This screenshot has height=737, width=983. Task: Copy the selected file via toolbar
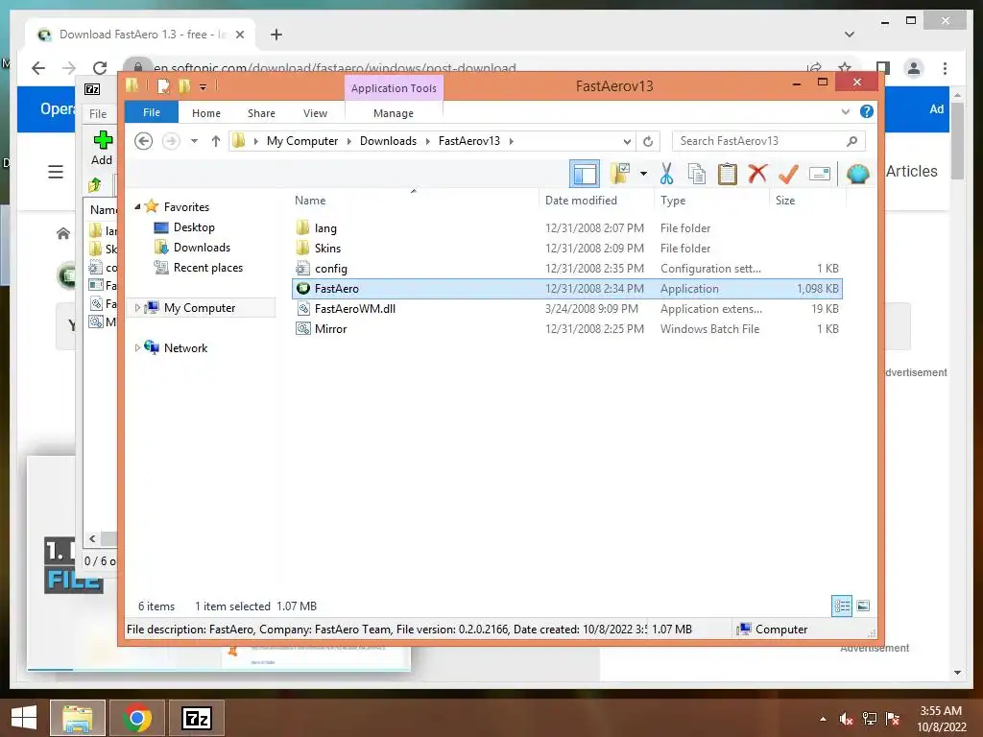pos(697,174)
